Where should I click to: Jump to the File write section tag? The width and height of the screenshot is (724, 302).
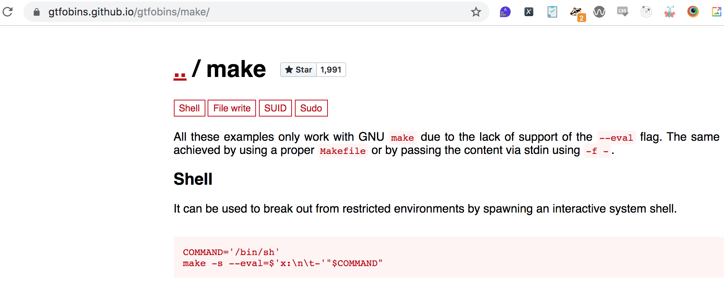point(232,108)
